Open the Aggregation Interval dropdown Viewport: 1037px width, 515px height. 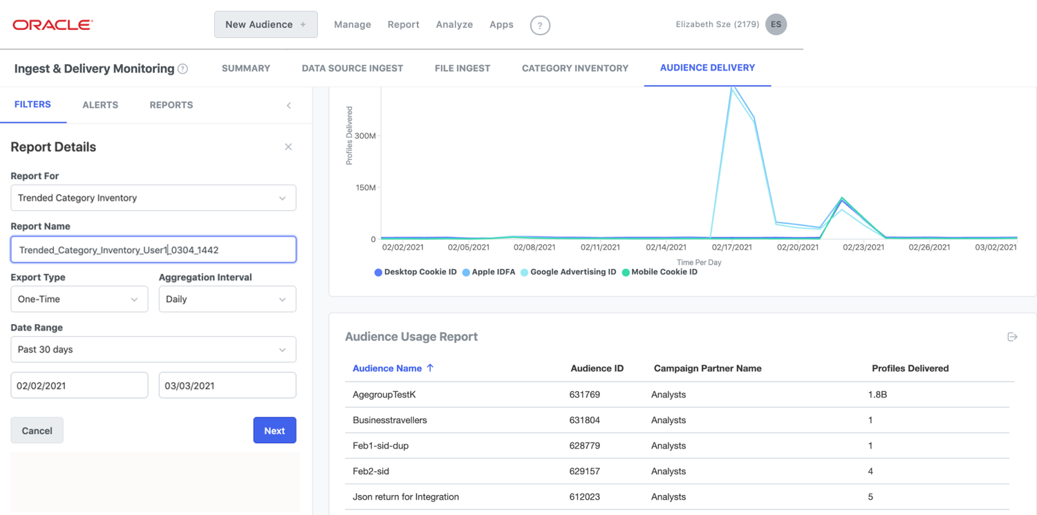(x=227, y=299)
